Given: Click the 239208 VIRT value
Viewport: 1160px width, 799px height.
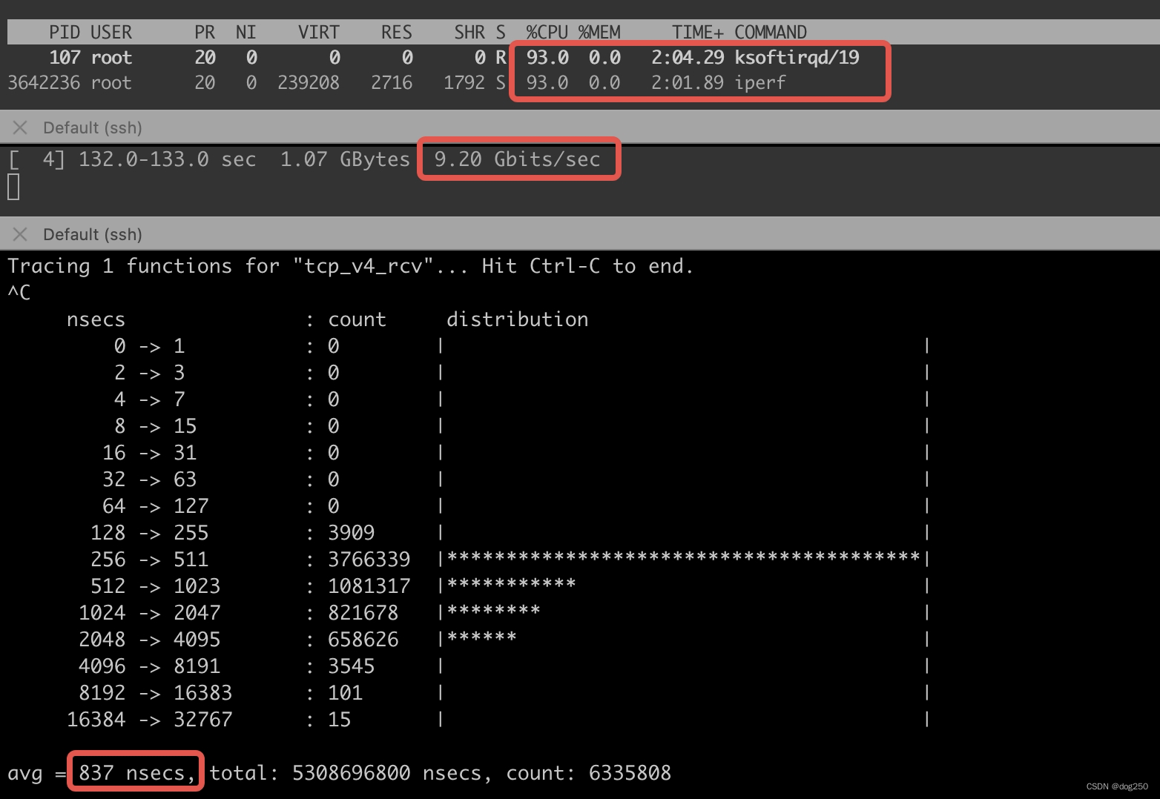Looking at the screenshot, I should [309, 82].
